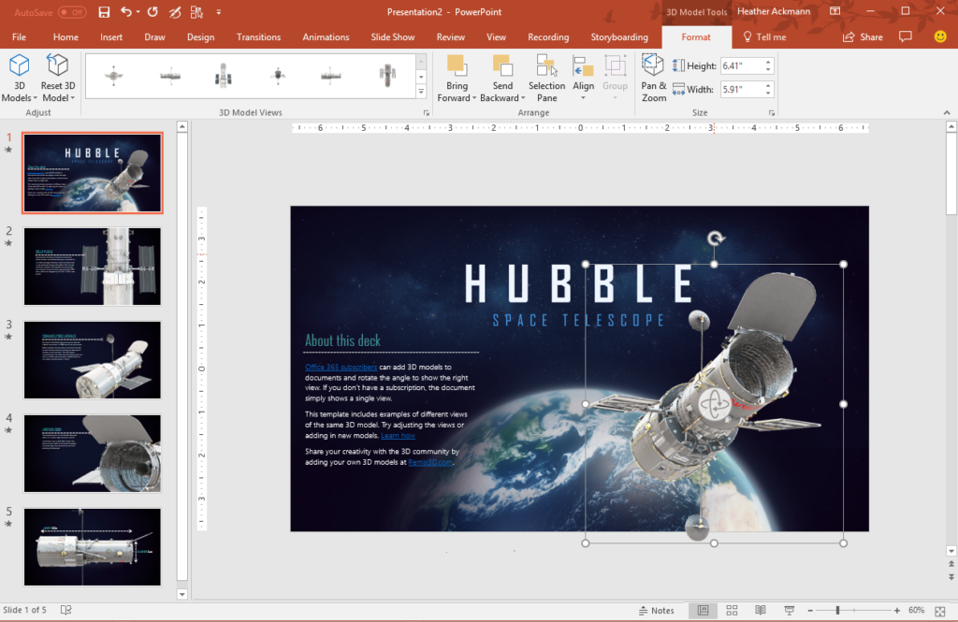Image resolution: width=958 pixels, height=622 pixels.
Task: Click the Bring Forward button
Action: pyautogui.click(x=457, y=79)
